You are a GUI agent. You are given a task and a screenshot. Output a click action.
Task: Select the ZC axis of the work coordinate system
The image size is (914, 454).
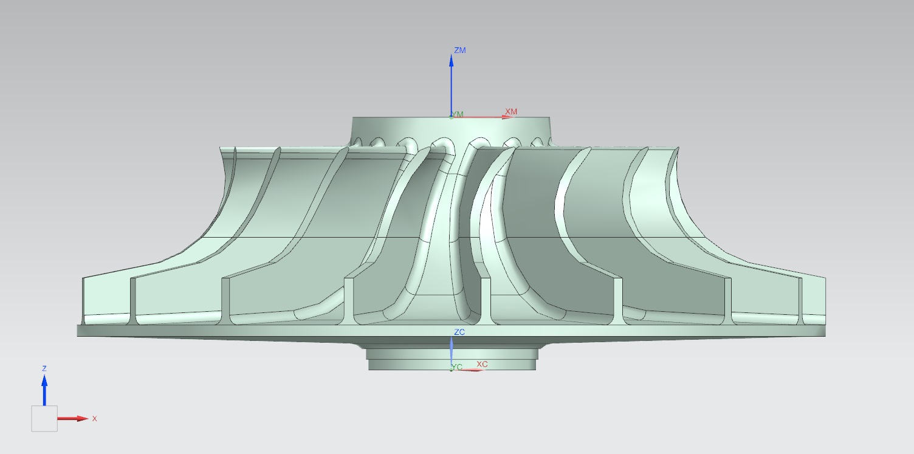451,353
